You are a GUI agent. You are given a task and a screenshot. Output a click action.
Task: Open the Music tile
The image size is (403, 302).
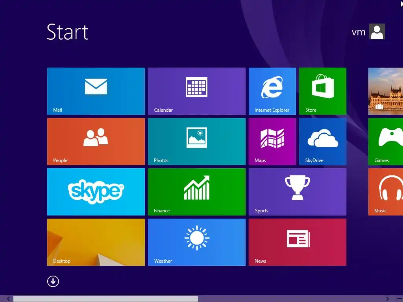point(386,192)
